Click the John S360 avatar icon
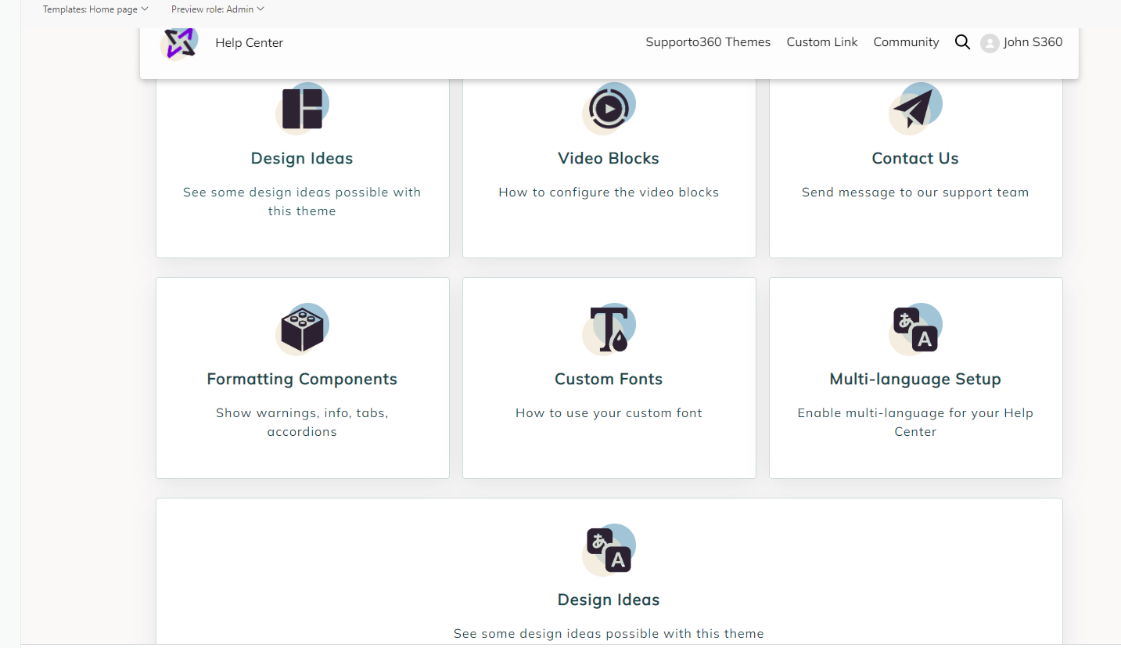1121x648 pixels. click(990, 43)
